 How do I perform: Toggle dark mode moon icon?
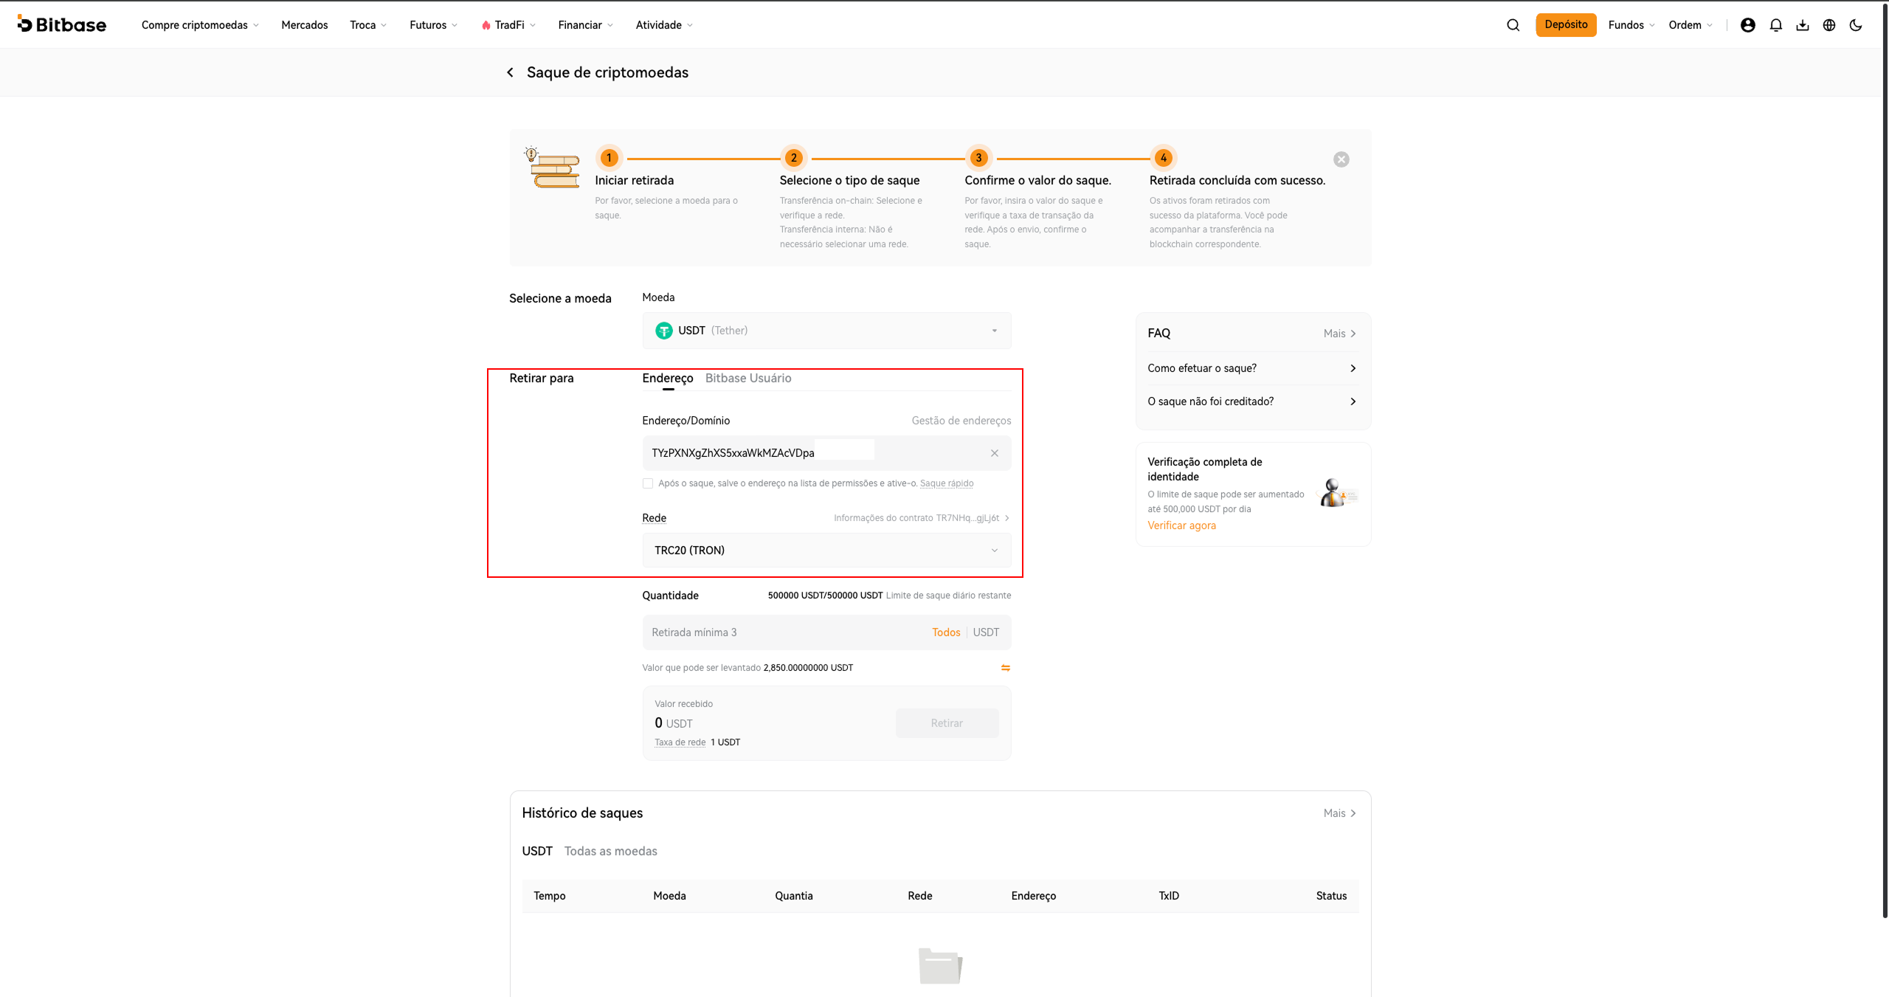[x=1855, y=25]
